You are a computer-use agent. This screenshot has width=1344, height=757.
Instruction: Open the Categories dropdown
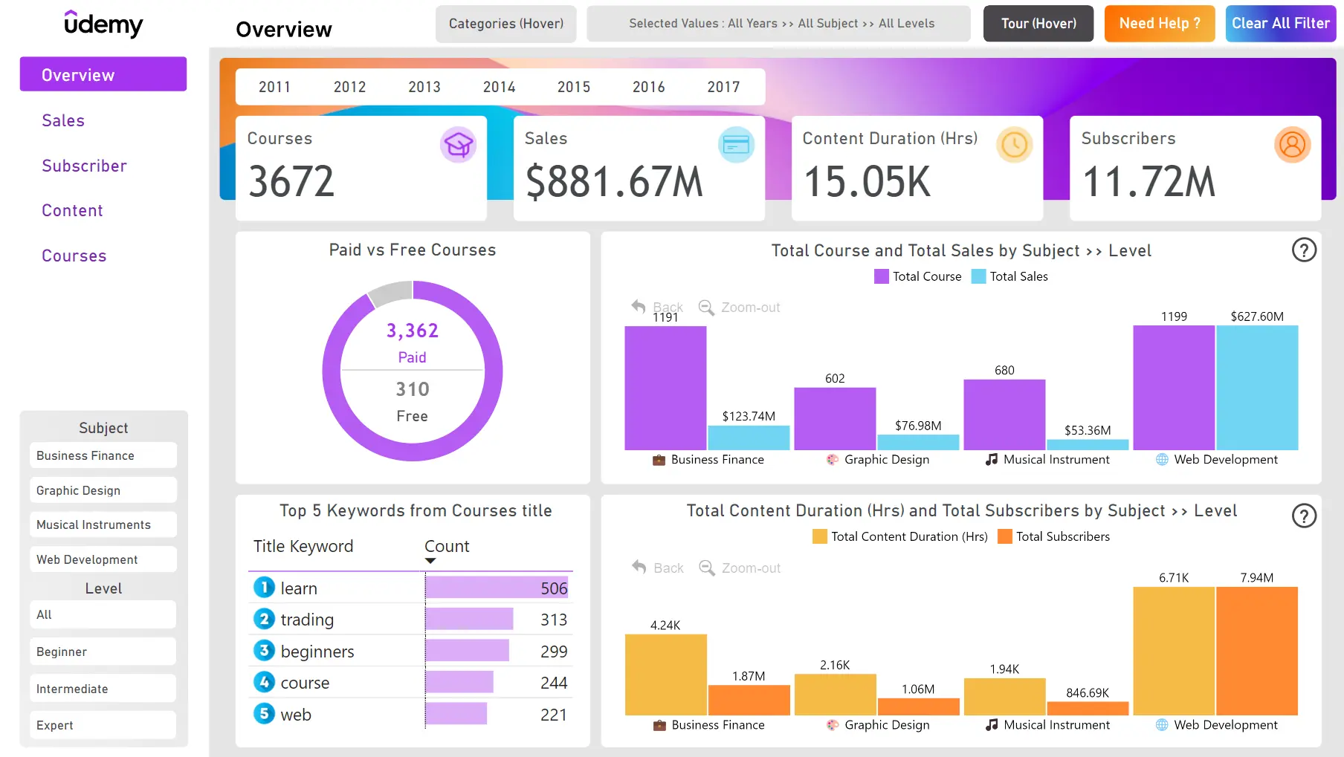pyautogui.click(x=505, y=23)
